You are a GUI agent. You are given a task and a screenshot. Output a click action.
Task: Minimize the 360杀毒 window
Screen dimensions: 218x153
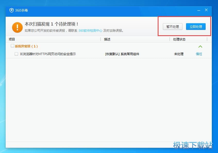click(x=199, y=11)
